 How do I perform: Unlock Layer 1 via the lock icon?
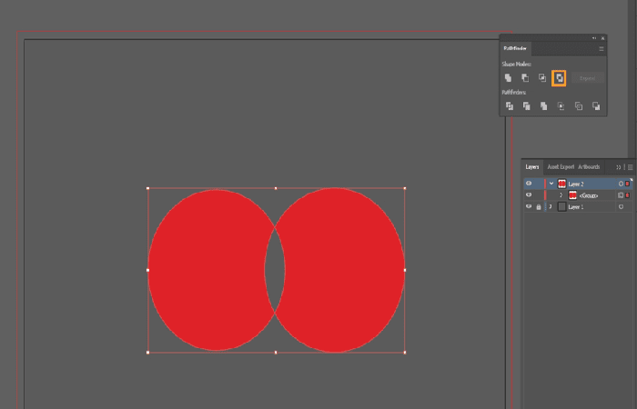click(x=539, y=207)
